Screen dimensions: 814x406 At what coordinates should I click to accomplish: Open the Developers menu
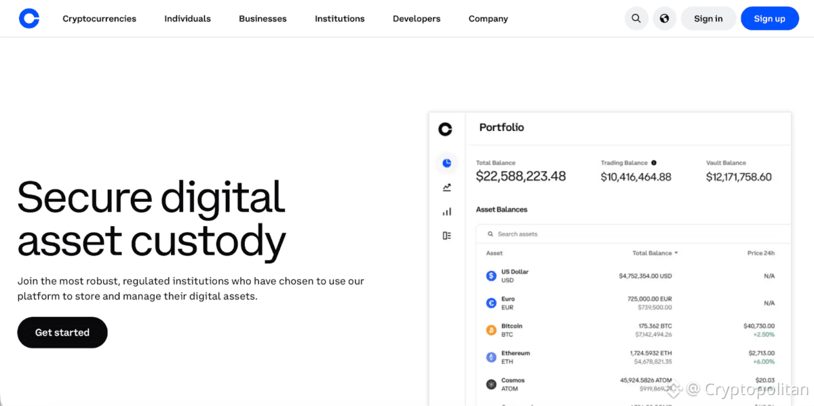pyautogui.click(x=416, y=18)
